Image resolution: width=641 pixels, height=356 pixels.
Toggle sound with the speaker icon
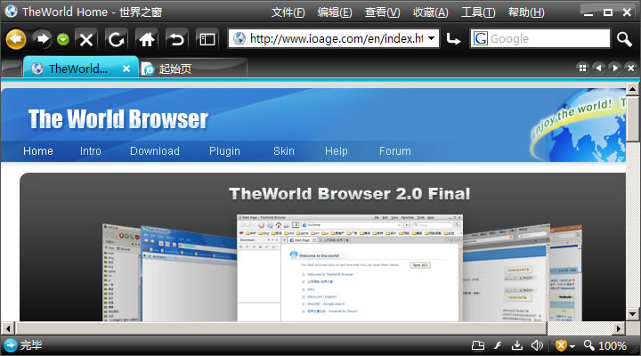[537, 346]
